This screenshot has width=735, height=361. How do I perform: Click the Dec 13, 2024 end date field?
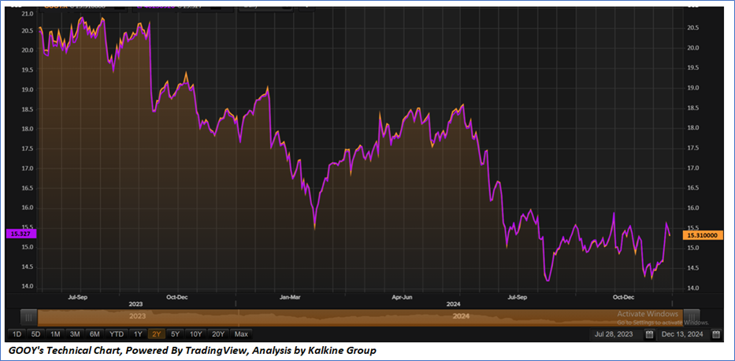coord(684,334)
